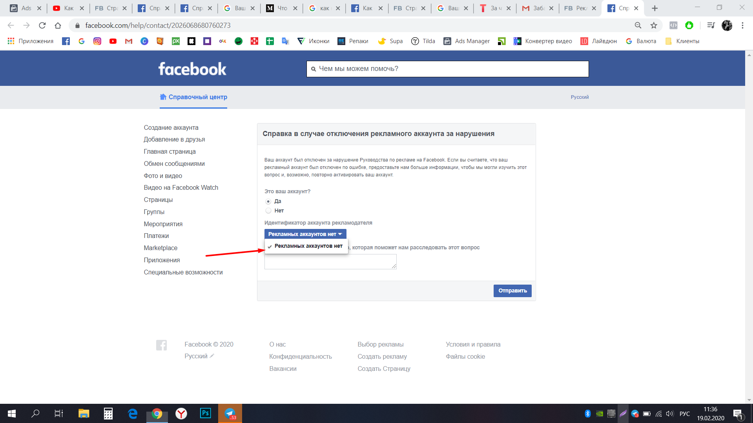The width and height of the screenshot is (753, 423).
Task: Go to browser home page icon
Action: [x=58, y=25]
